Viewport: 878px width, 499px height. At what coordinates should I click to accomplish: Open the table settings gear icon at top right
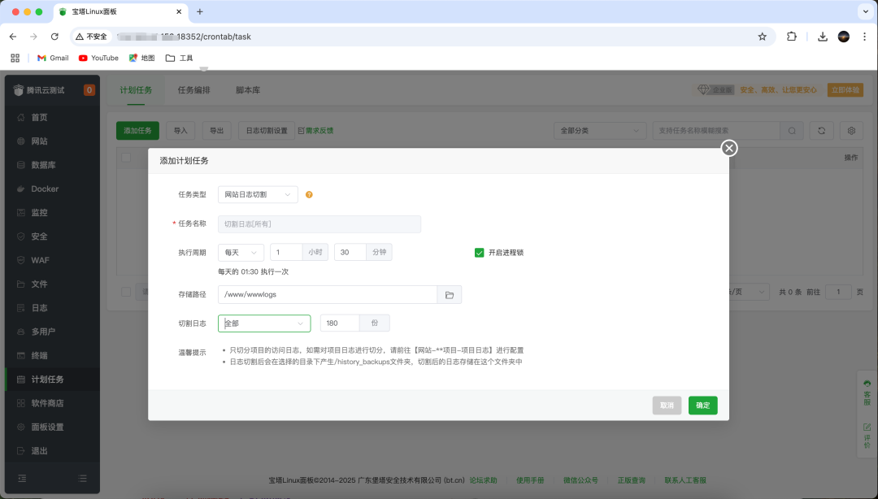coord(850,130)
